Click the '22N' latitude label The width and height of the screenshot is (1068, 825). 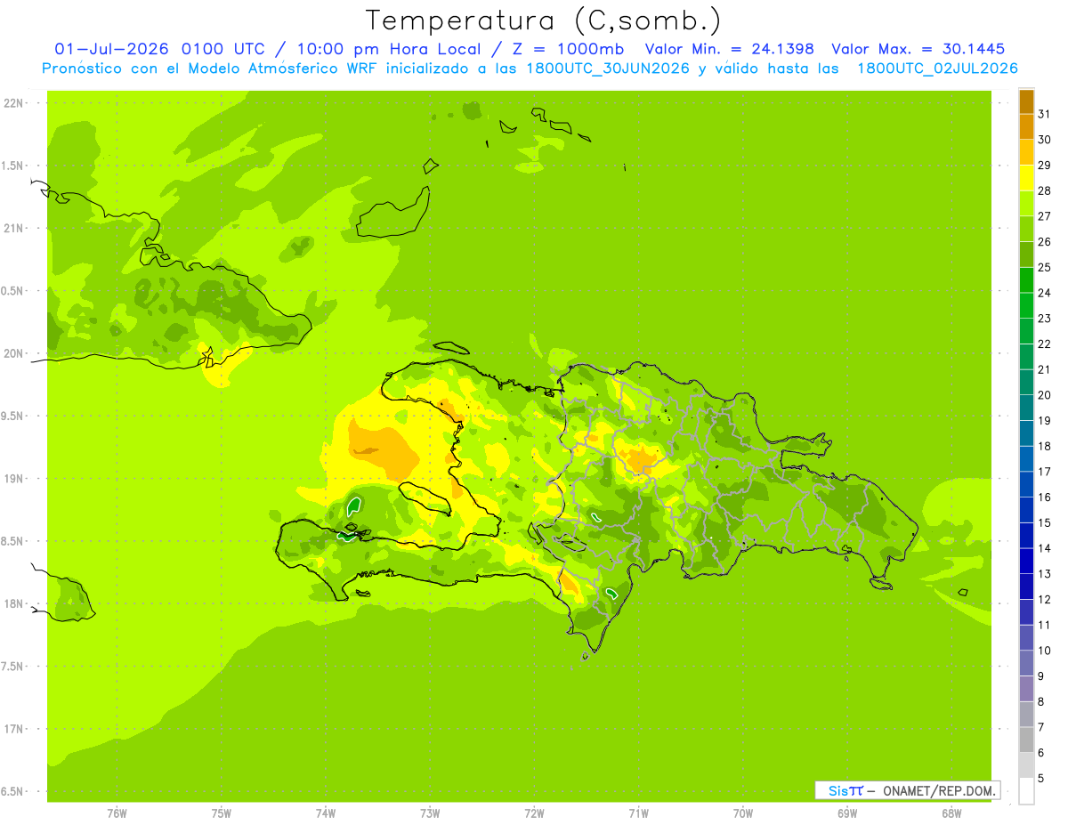pos(13,103)
